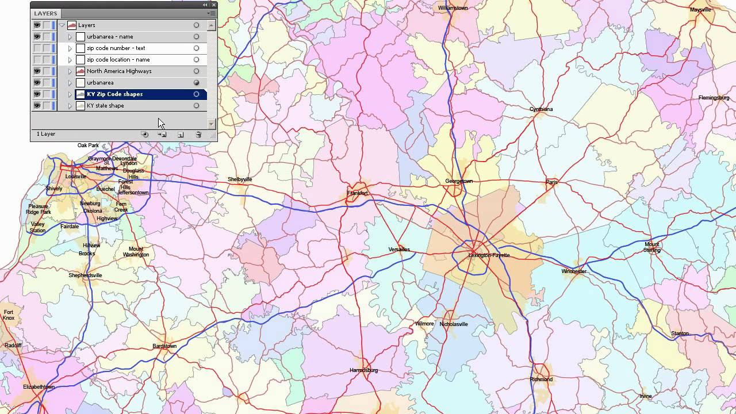
Task: Click the target circle of top Layers row
Action: click(x=196, y=25)
